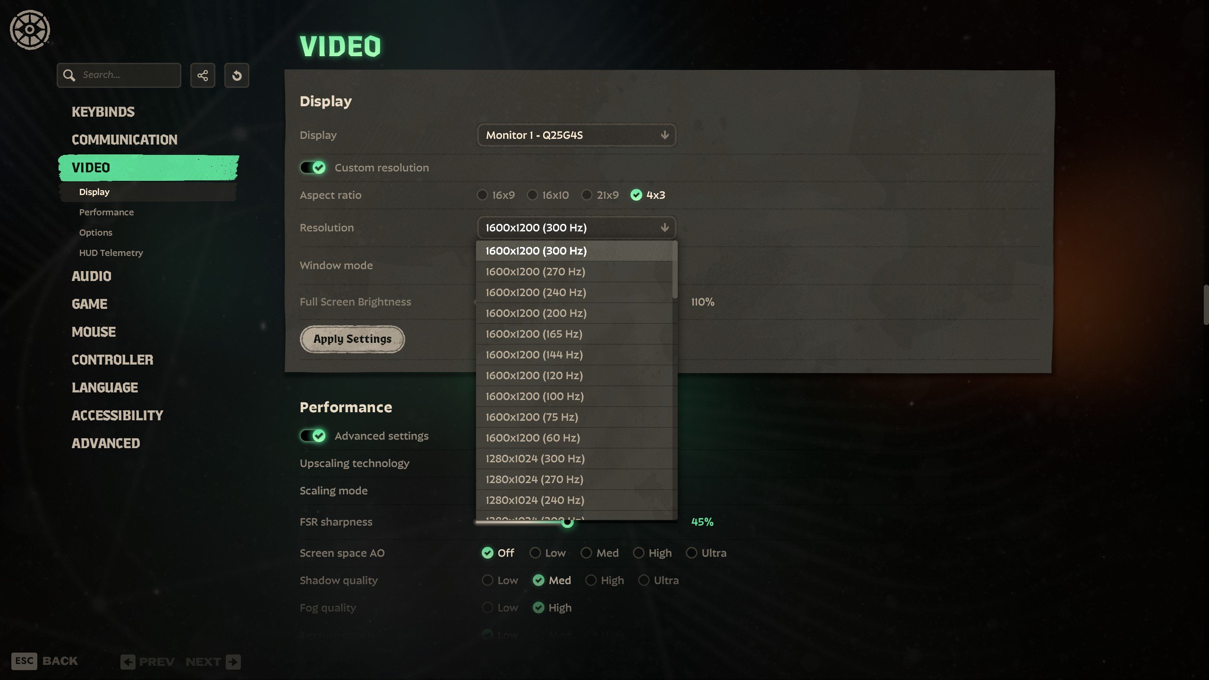Choose 1600x1200 (60 Hz) option
The width and height of the screenshot is (1209, 680).
click(574, 438)
